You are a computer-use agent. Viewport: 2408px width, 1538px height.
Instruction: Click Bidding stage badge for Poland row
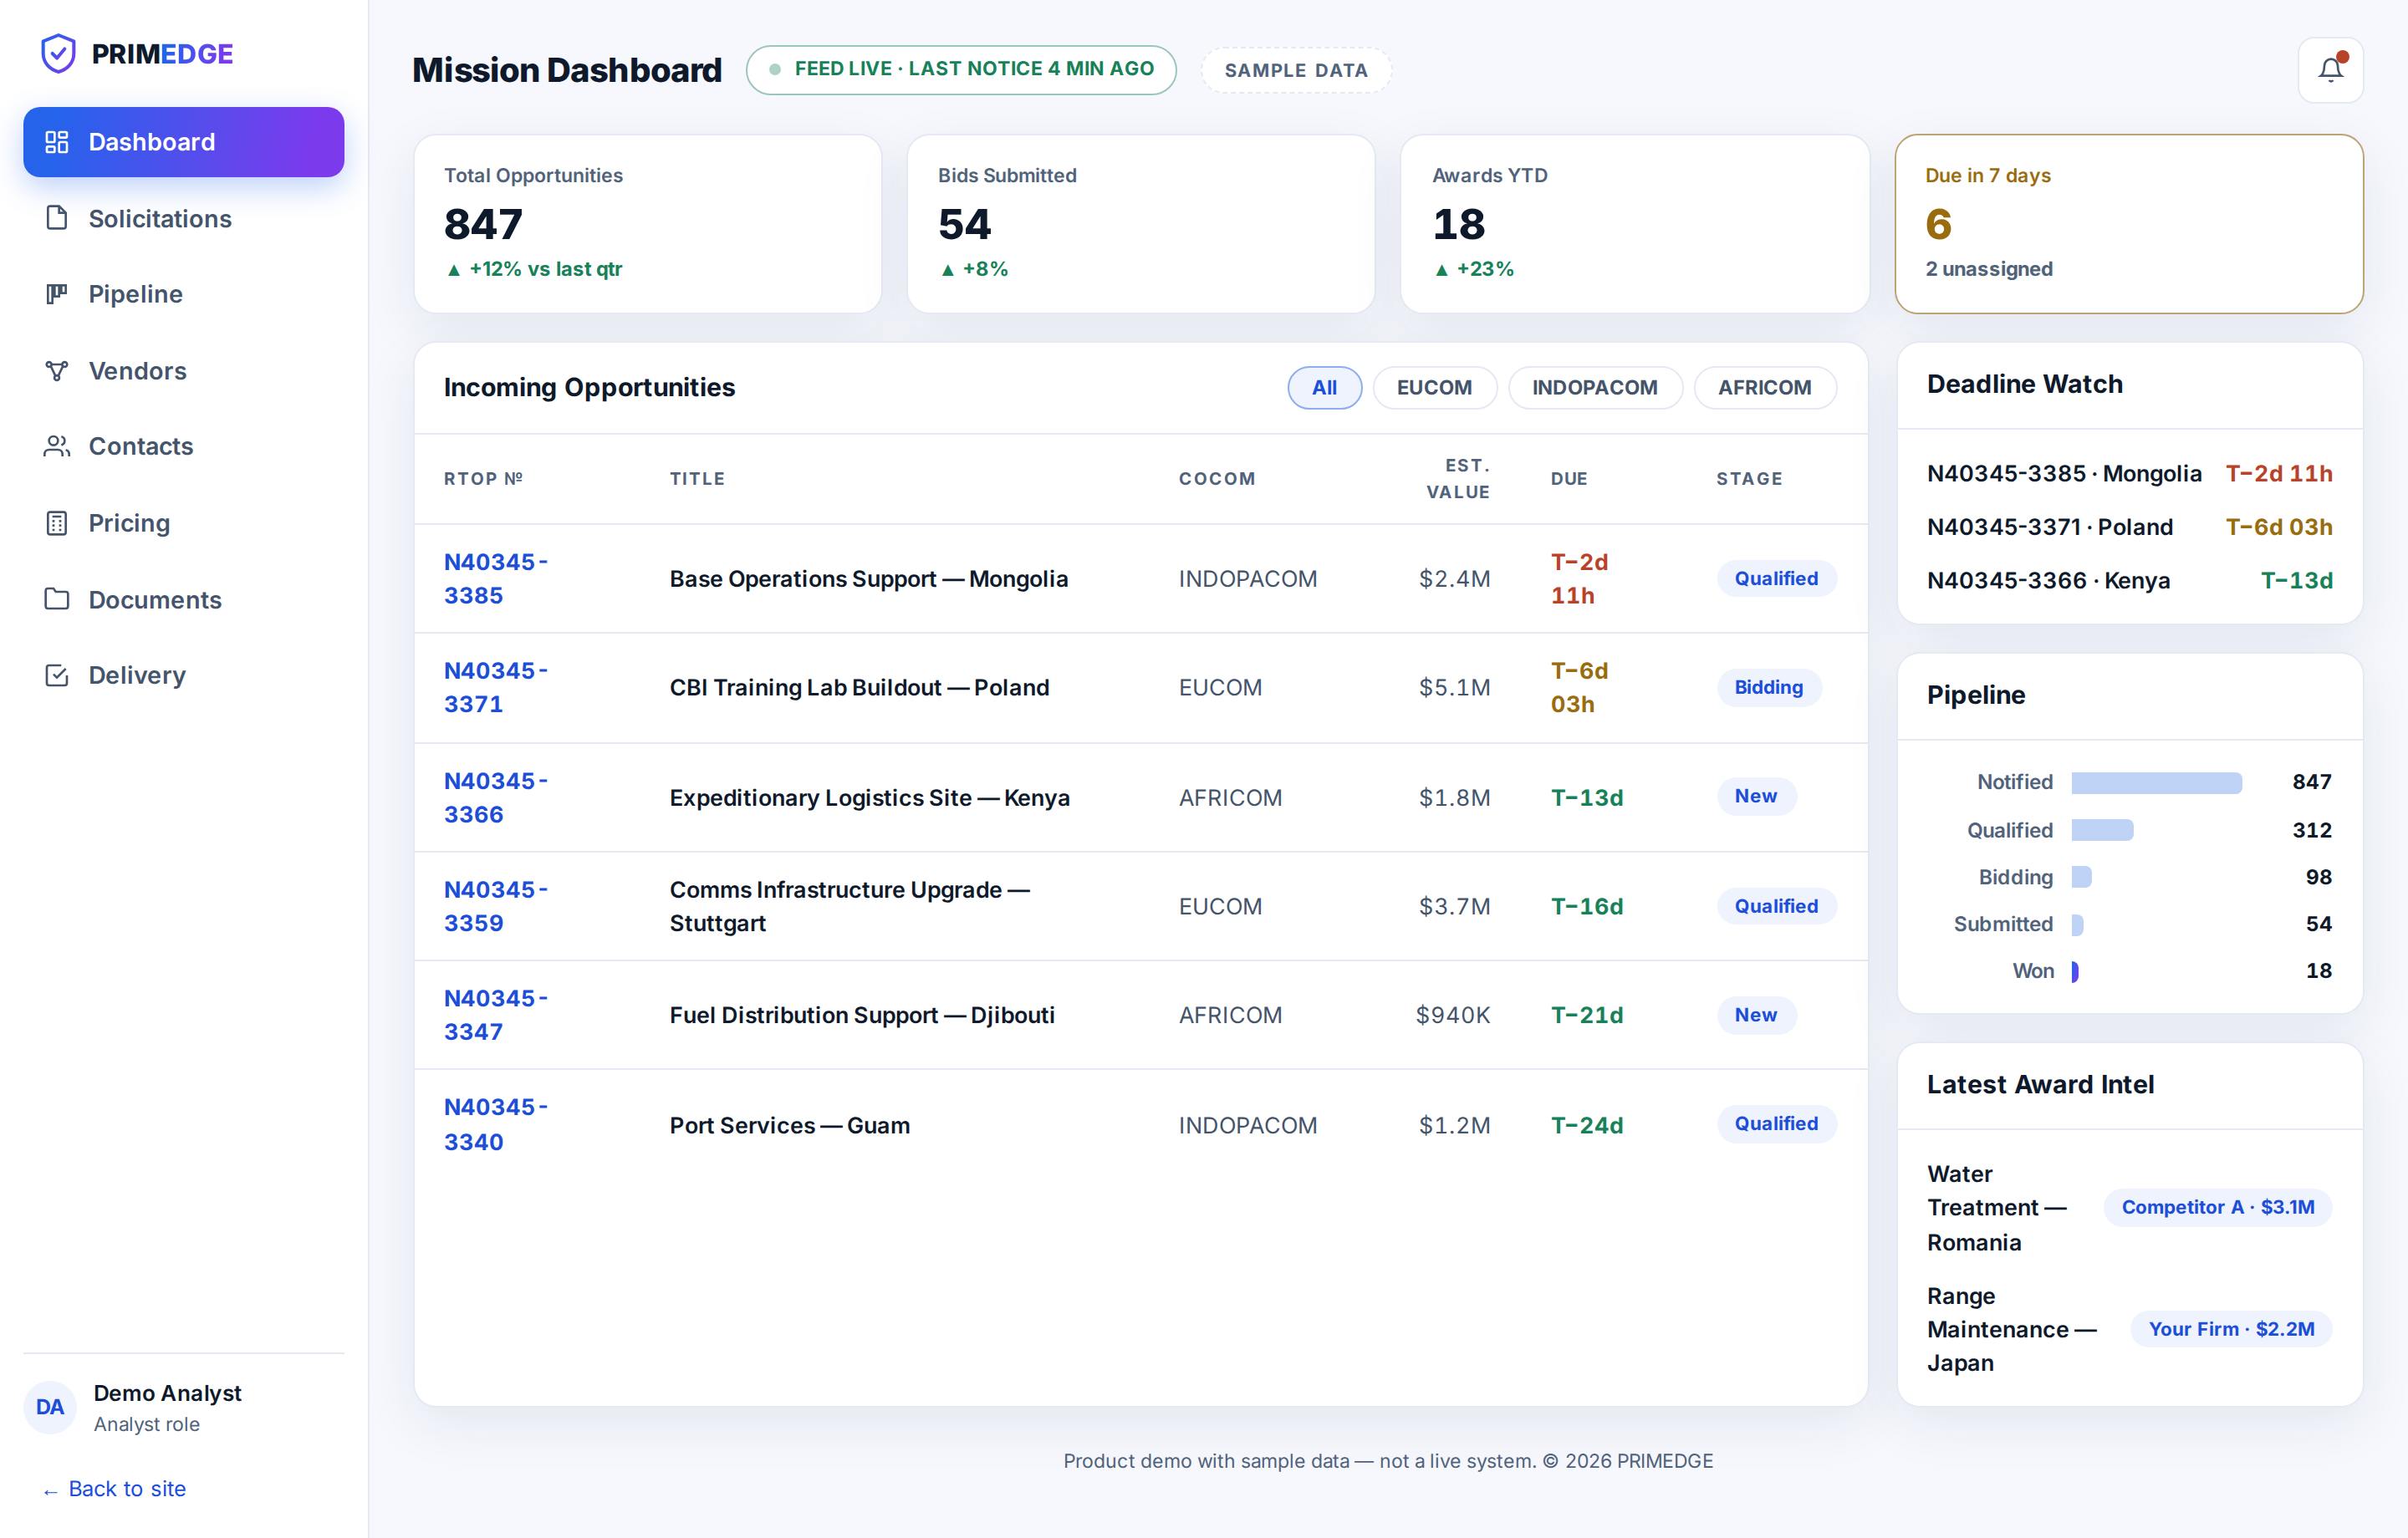tap(1768, 687)
